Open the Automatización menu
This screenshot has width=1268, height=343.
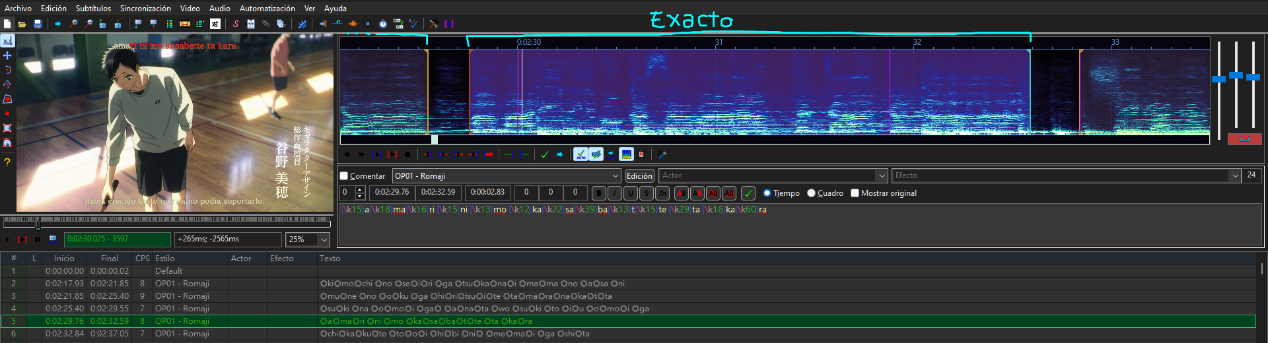267,9
